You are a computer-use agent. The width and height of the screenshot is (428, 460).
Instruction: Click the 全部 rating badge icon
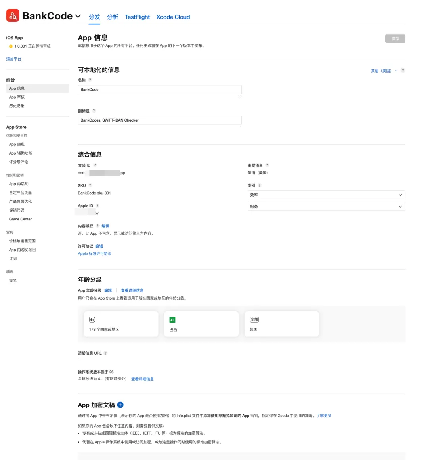[x=254, y=319]
